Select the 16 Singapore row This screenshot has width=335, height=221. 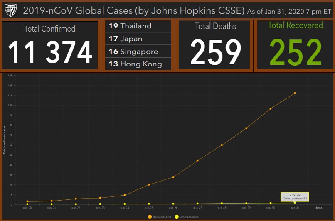(x=138, y=52)
